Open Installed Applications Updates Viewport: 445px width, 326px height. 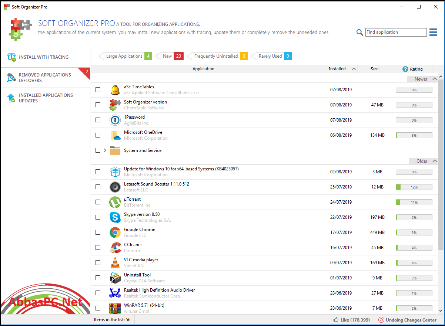point(45,98)
